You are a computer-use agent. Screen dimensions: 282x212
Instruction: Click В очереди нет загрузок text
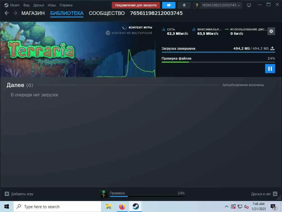pyautogui.click(x=34, y=95)
